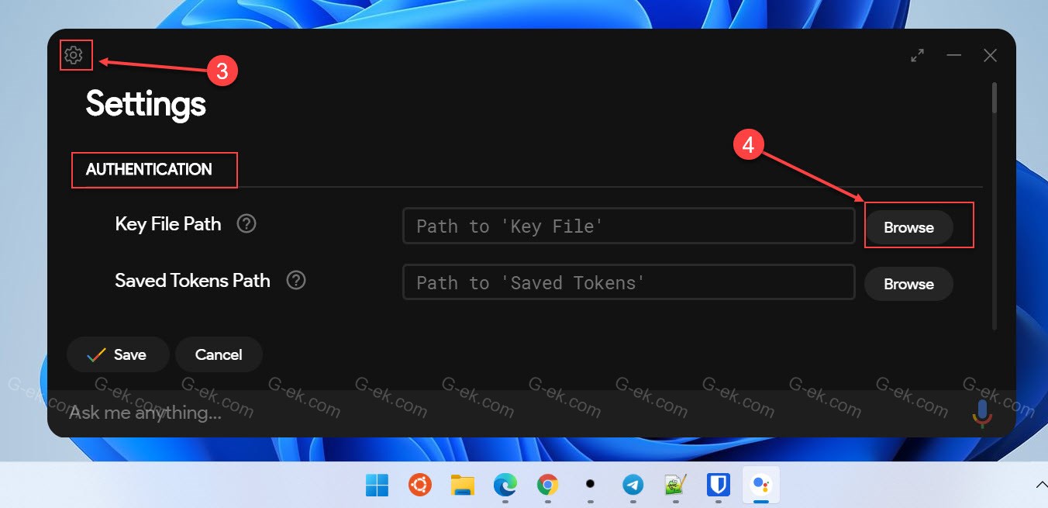Open Telegram from the taskbar
The width and height of the screenshot is (1048, 508).
tap(633, 486)
